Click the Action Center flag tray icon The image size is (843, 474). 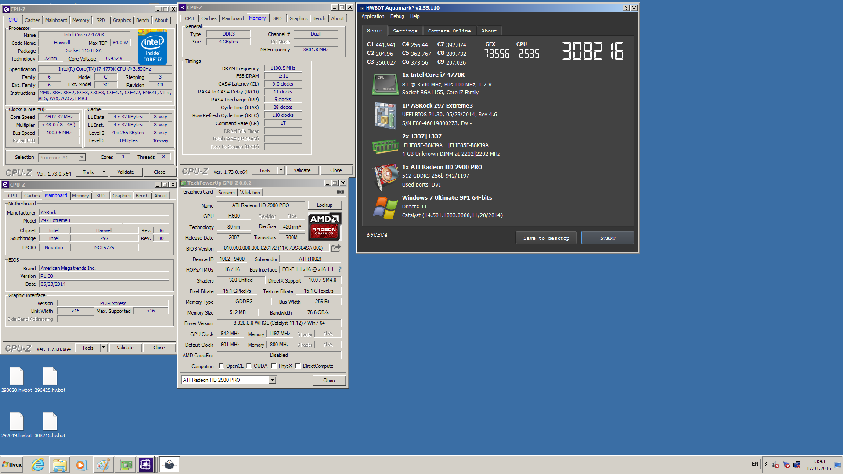786,465
